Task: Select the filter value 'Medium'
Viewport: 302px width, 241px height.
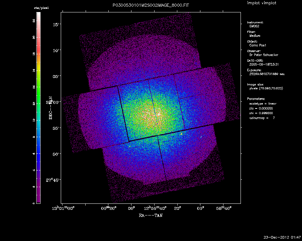Action: (x=255, y=36)
